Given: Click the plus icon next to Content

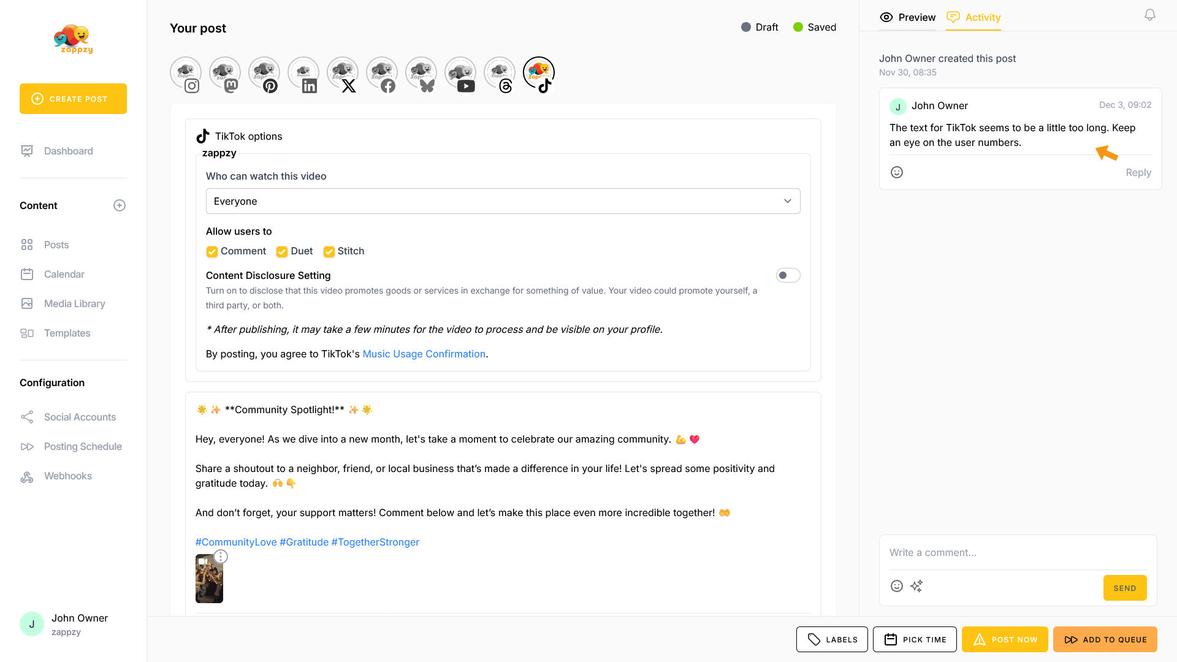Looking at the screenshot, I should coord(120,205).
